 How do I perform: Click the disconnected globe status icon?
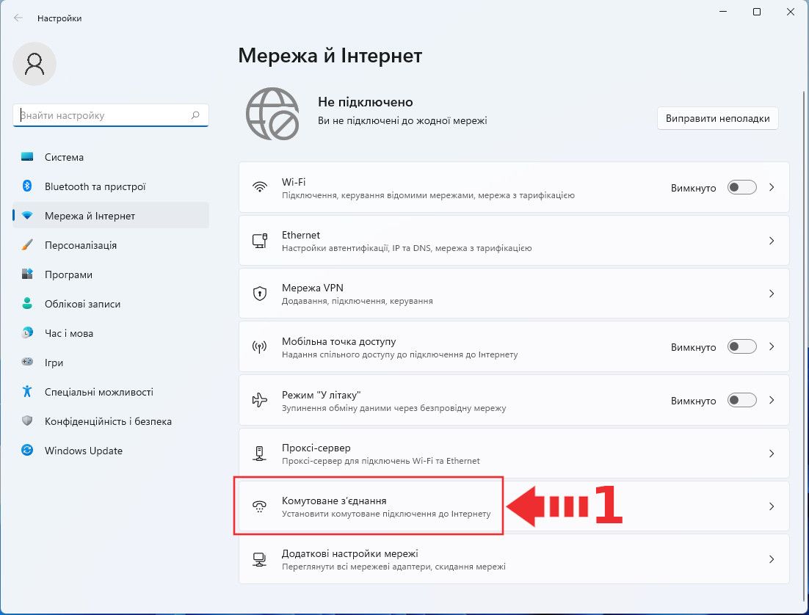[x=272, y=114]
